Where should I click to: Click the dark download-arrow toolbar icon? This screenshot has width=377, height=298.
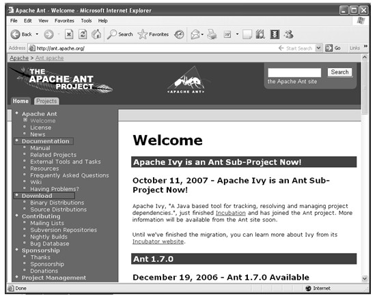(275, 34)
